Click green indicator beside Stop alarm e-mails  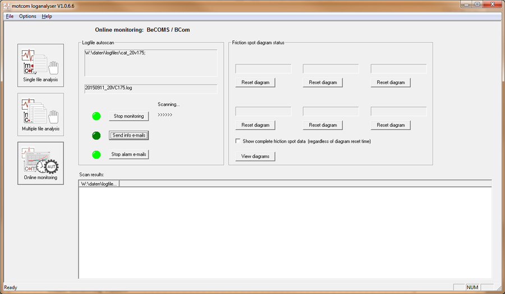(x=97, y=155)
